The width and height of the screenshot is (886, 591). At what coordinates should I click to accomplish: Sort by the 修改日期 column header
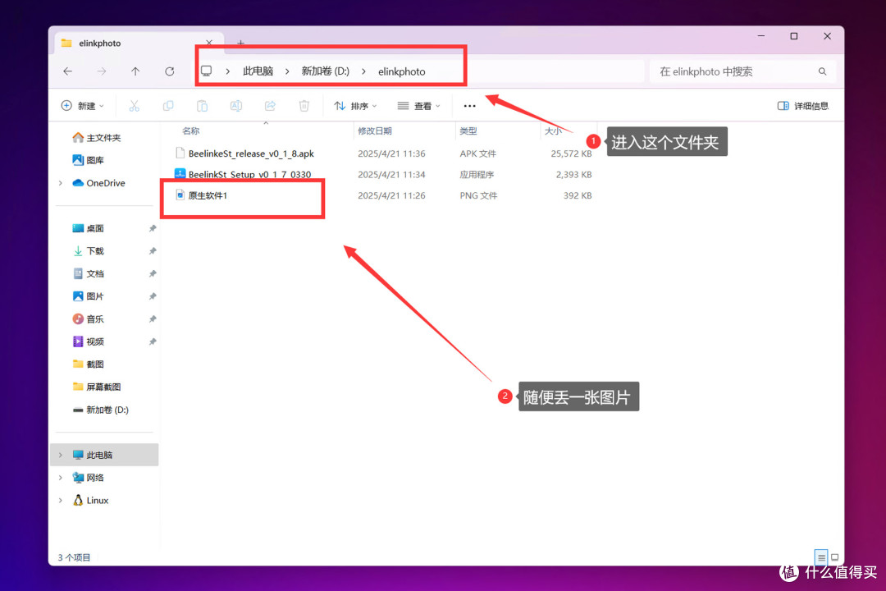(375, 131)
